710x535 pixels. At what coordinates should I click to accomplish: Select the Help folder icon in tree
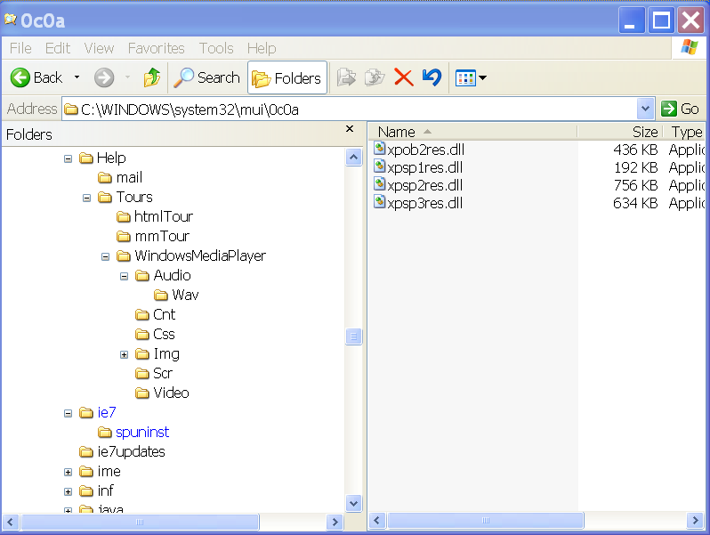86,158
